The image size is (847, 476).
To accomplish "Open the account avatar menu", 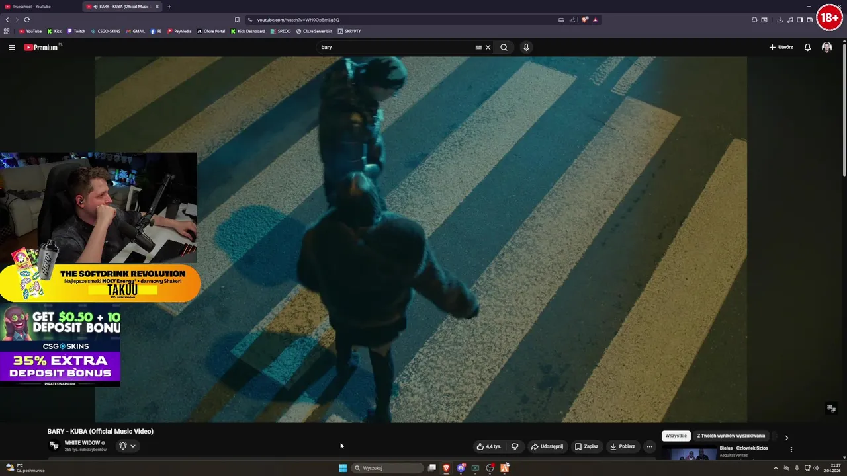I will [826, 47].
